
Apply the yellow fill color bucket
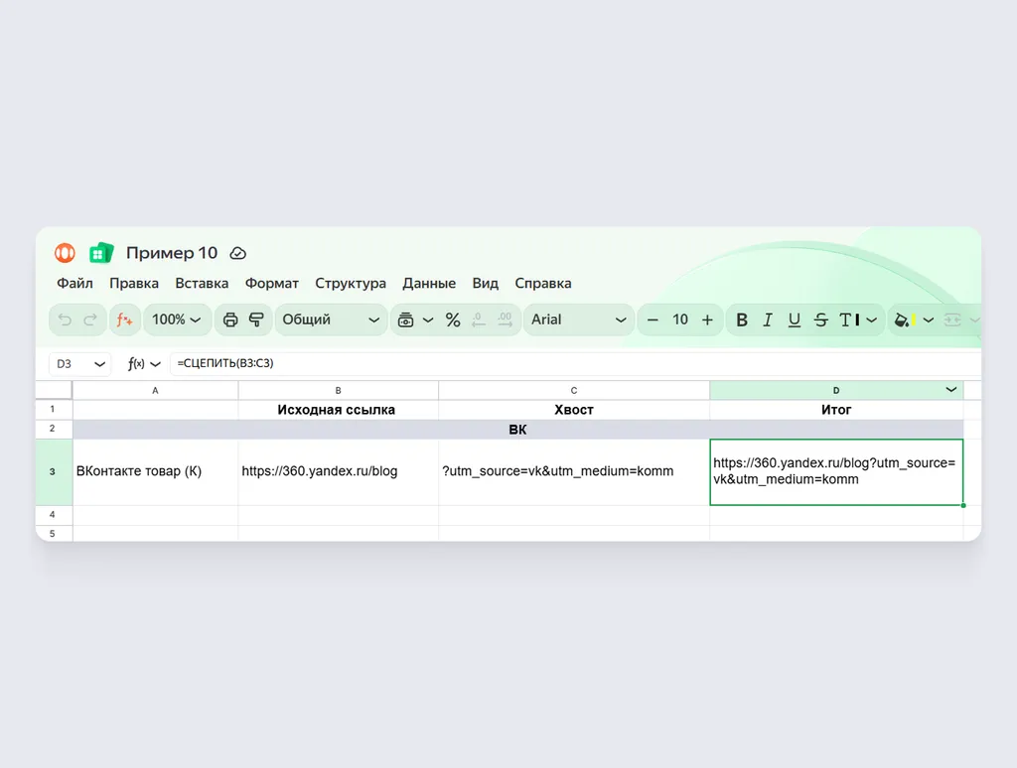(905, 320)
